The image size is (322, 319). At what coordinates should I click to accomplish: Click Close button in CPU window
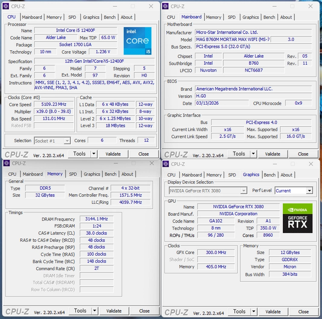144,154
